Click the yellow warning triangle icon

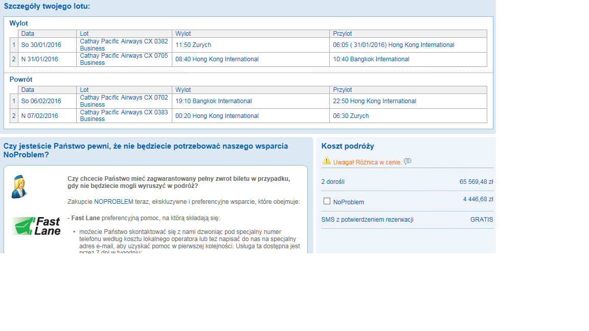[326, 161]
